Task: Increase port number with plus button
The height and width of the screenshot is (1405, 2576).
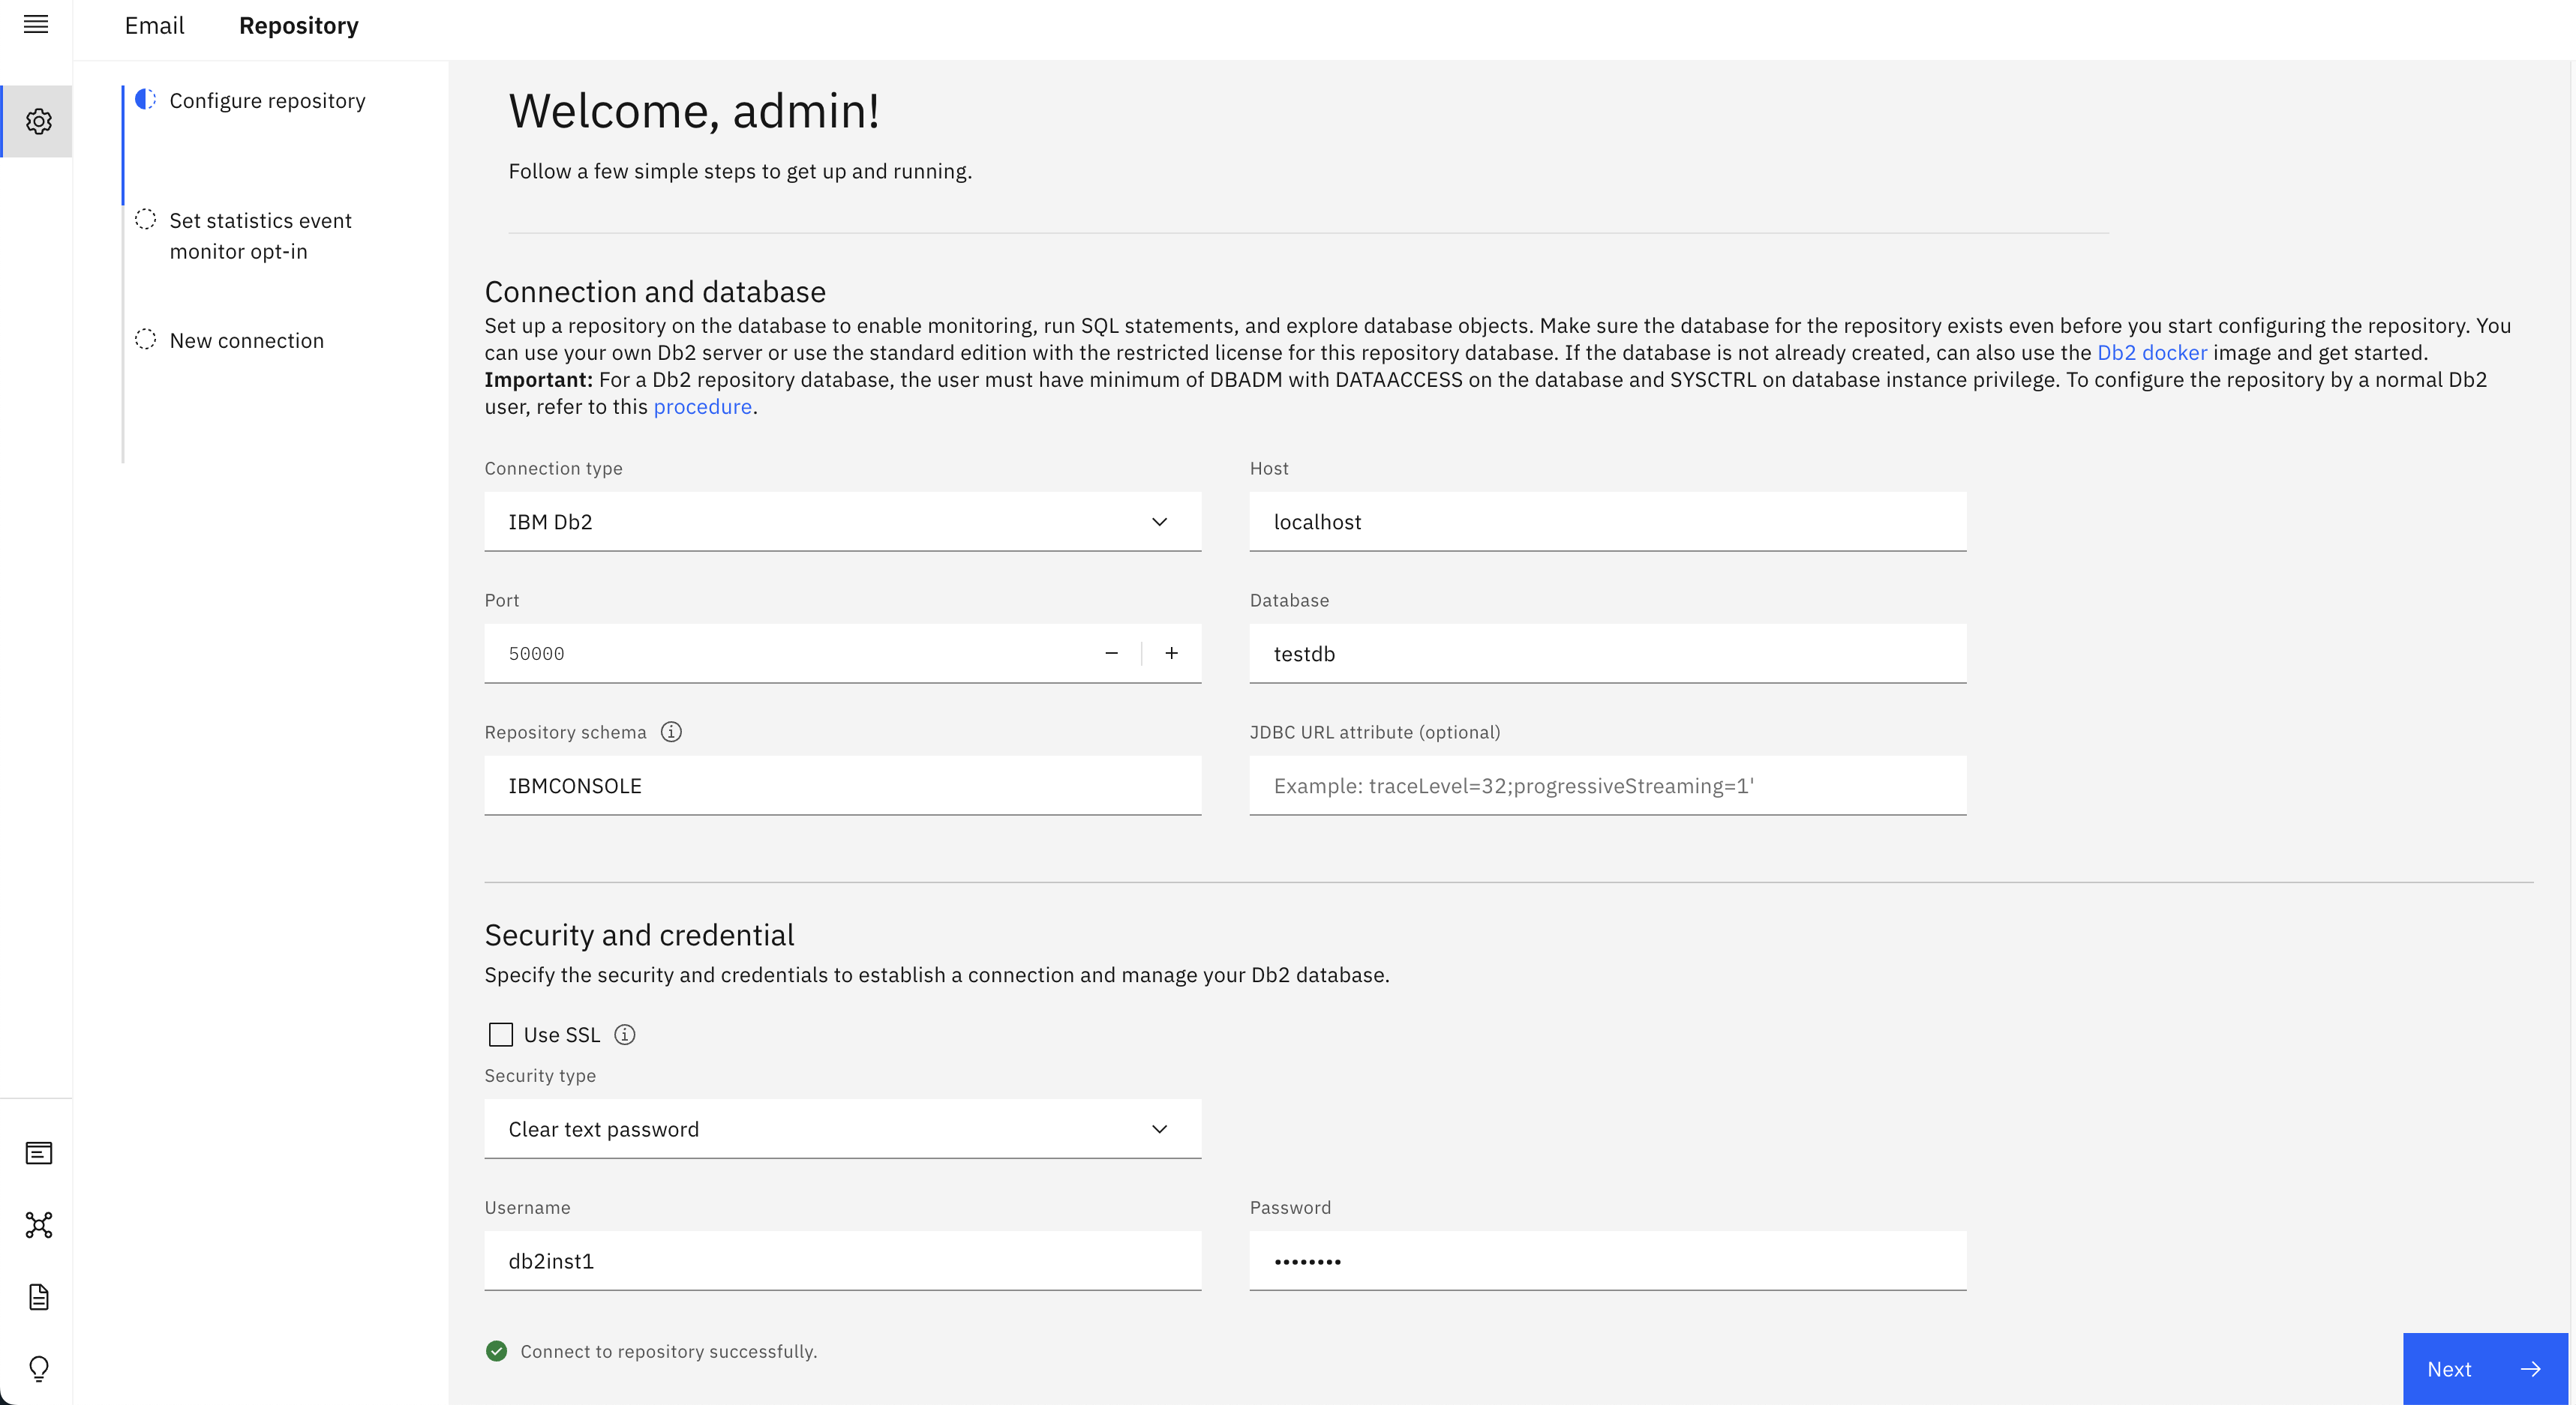Action: (1171, 654)
